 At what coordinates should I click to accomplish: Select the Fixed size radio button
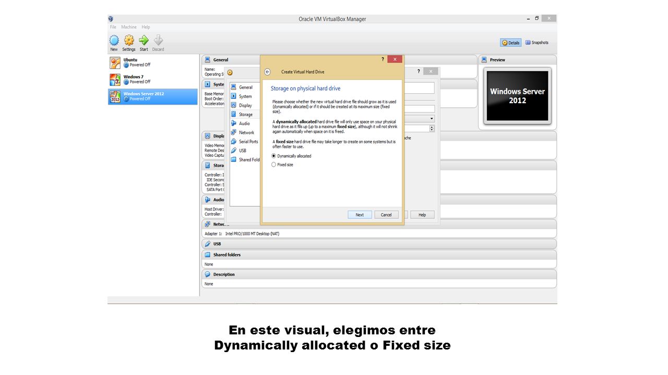[274, 165]
